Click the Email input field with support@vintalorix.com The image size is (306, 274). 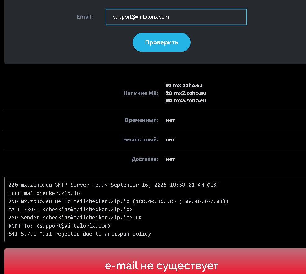tap(176, 17)
